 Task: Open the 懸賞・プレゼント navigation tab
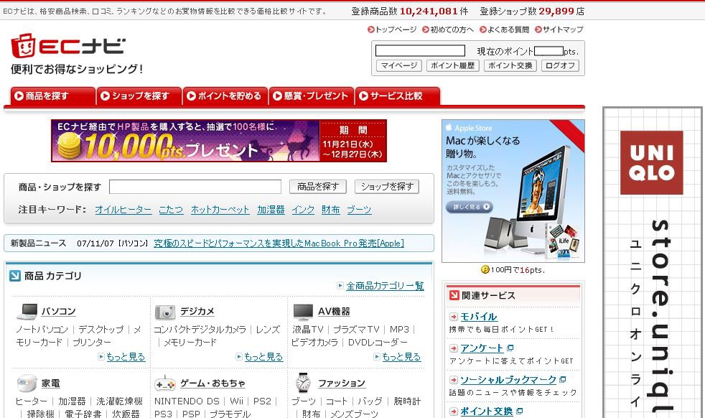pyautogui.click(x=312, y=96)
